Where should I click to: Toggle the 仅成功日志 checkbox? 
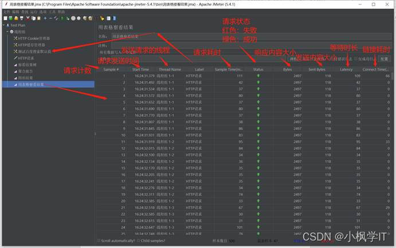coord(356,59)
